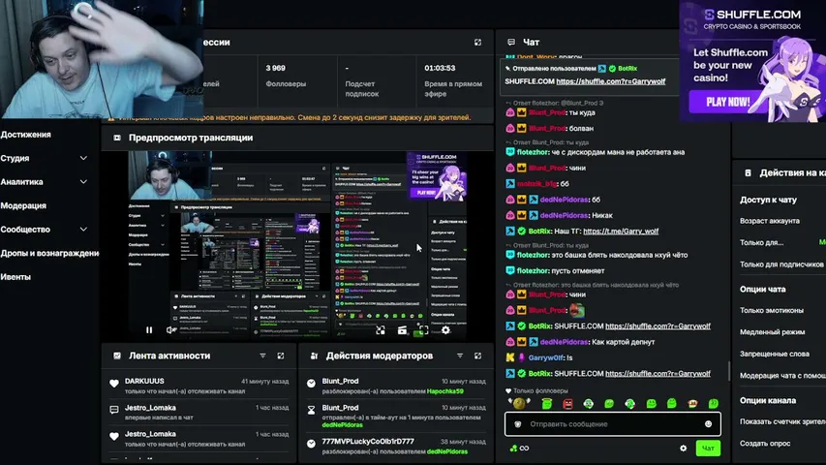Open pinned shuffle.com?r=Garrywolf link
This screenshot has width=826, height=465.
click(x=611, y=81)
